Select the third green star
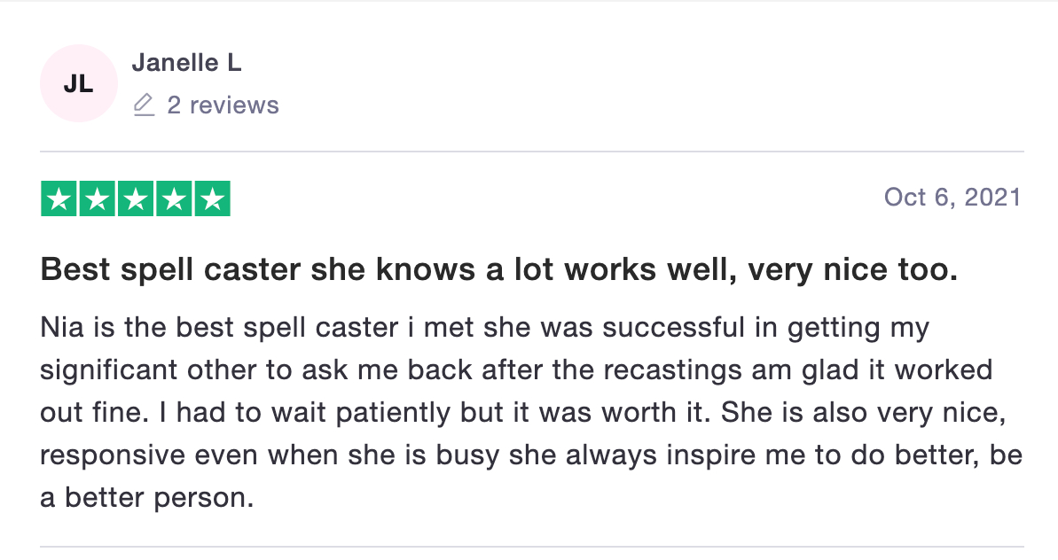The image size is (1058, 560). (136, 198)
